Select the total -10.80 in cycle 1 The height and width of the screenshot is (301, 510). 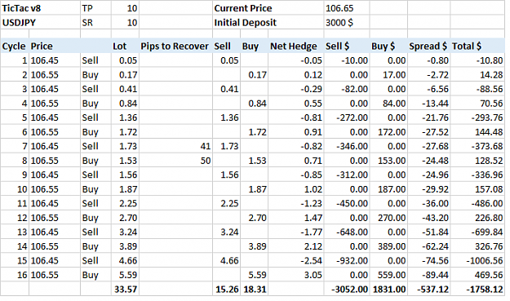tap(477, 60)
